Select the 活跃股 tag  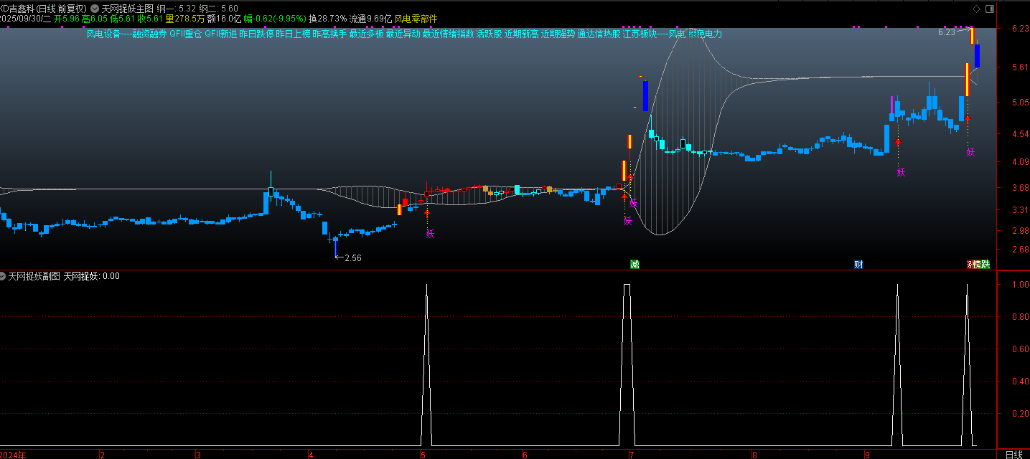[x=489, y=34]
